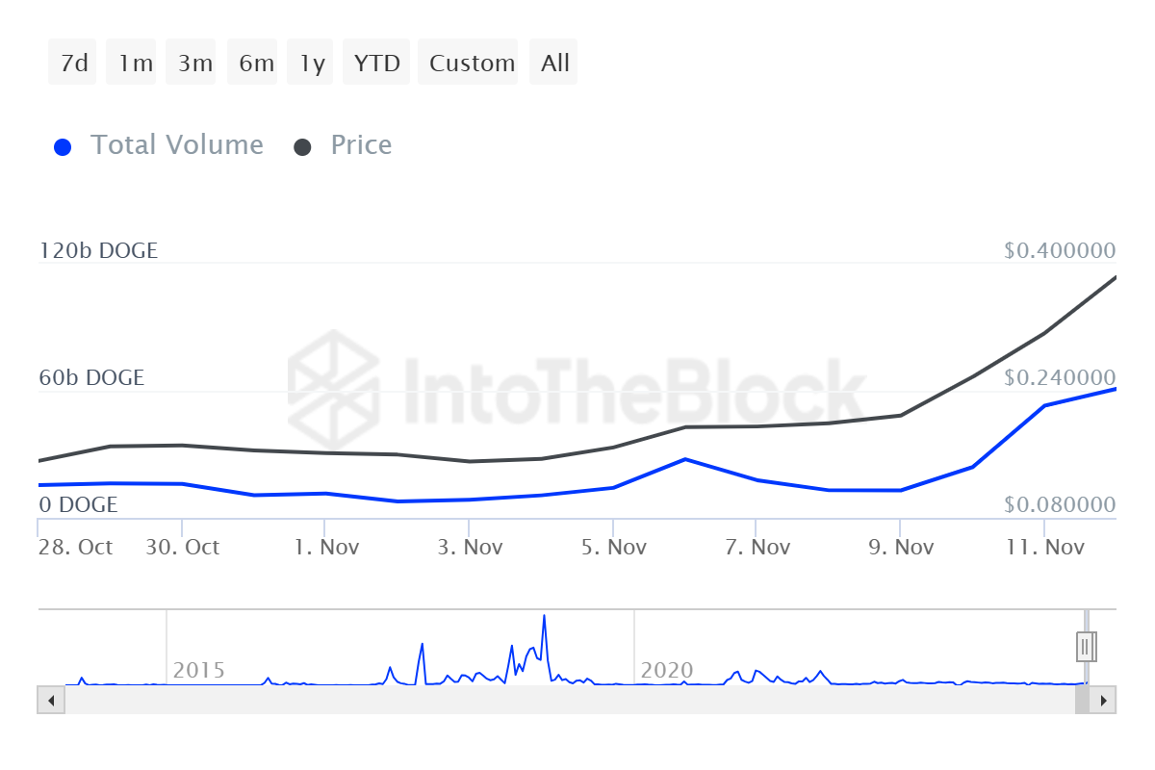
Task: Click the 2020 label in navigator
Action: (667, 670)
